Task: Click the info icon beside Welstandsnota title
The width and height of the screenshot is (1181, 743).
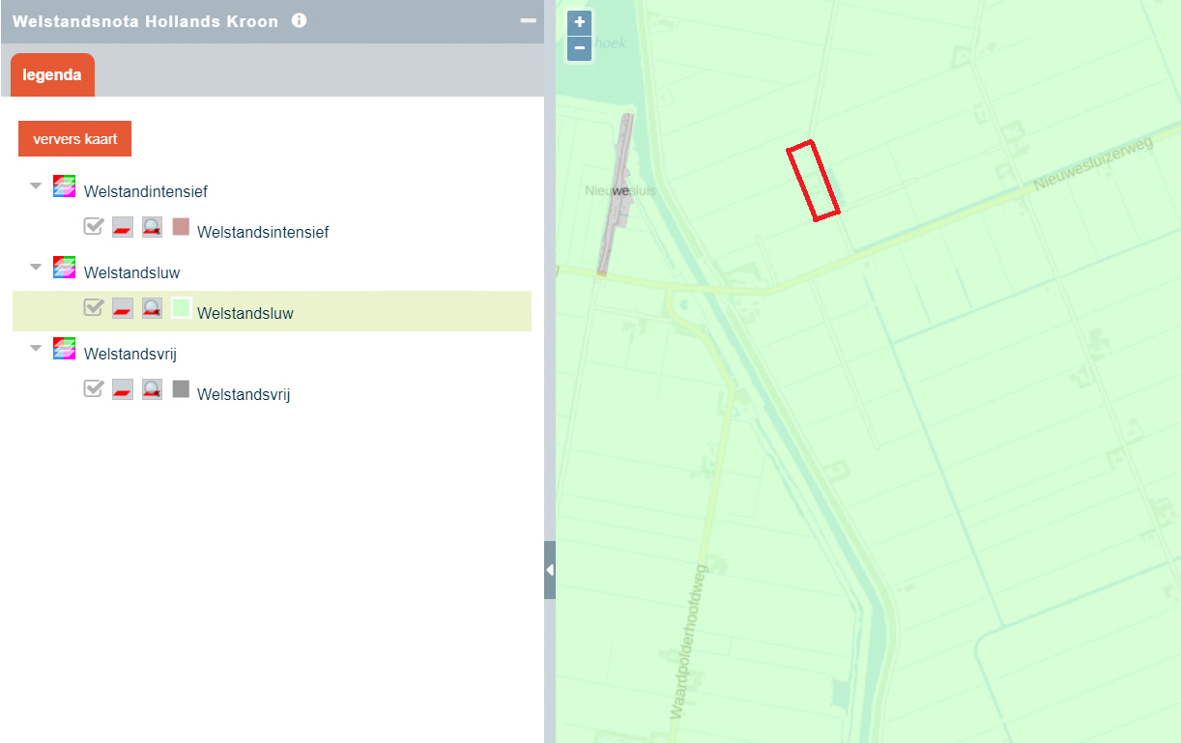Action: [300, 20]
